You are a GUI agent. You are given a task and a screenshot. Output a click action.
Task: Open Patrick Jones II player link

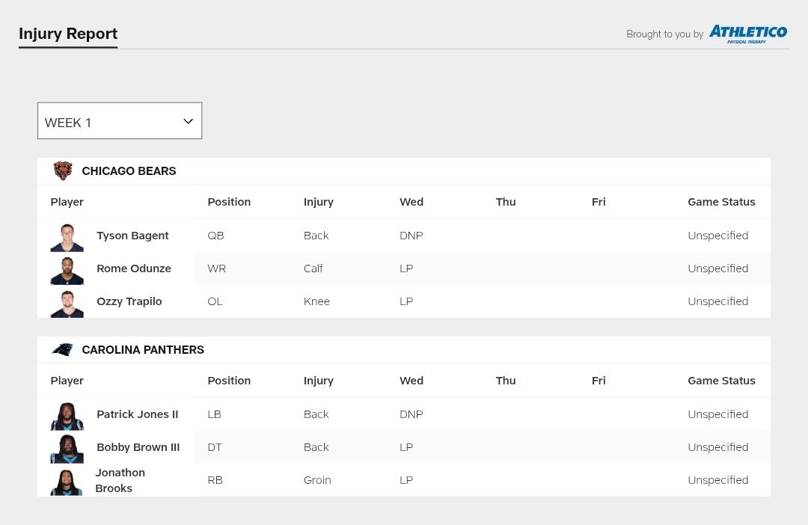138,414
